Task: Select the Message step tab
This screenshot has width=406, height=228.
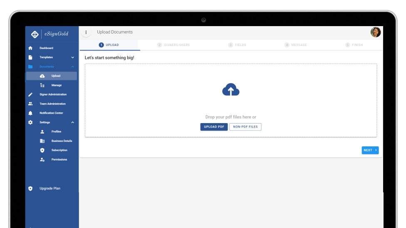Action: pyautogui.click(x=296, y=45)
